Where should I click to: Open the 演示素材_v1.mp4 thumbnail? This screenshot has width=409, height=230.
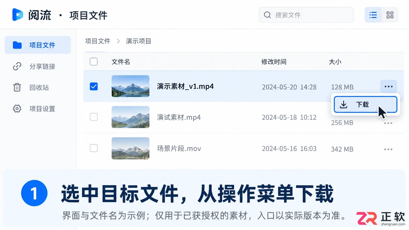pos(130,86)
